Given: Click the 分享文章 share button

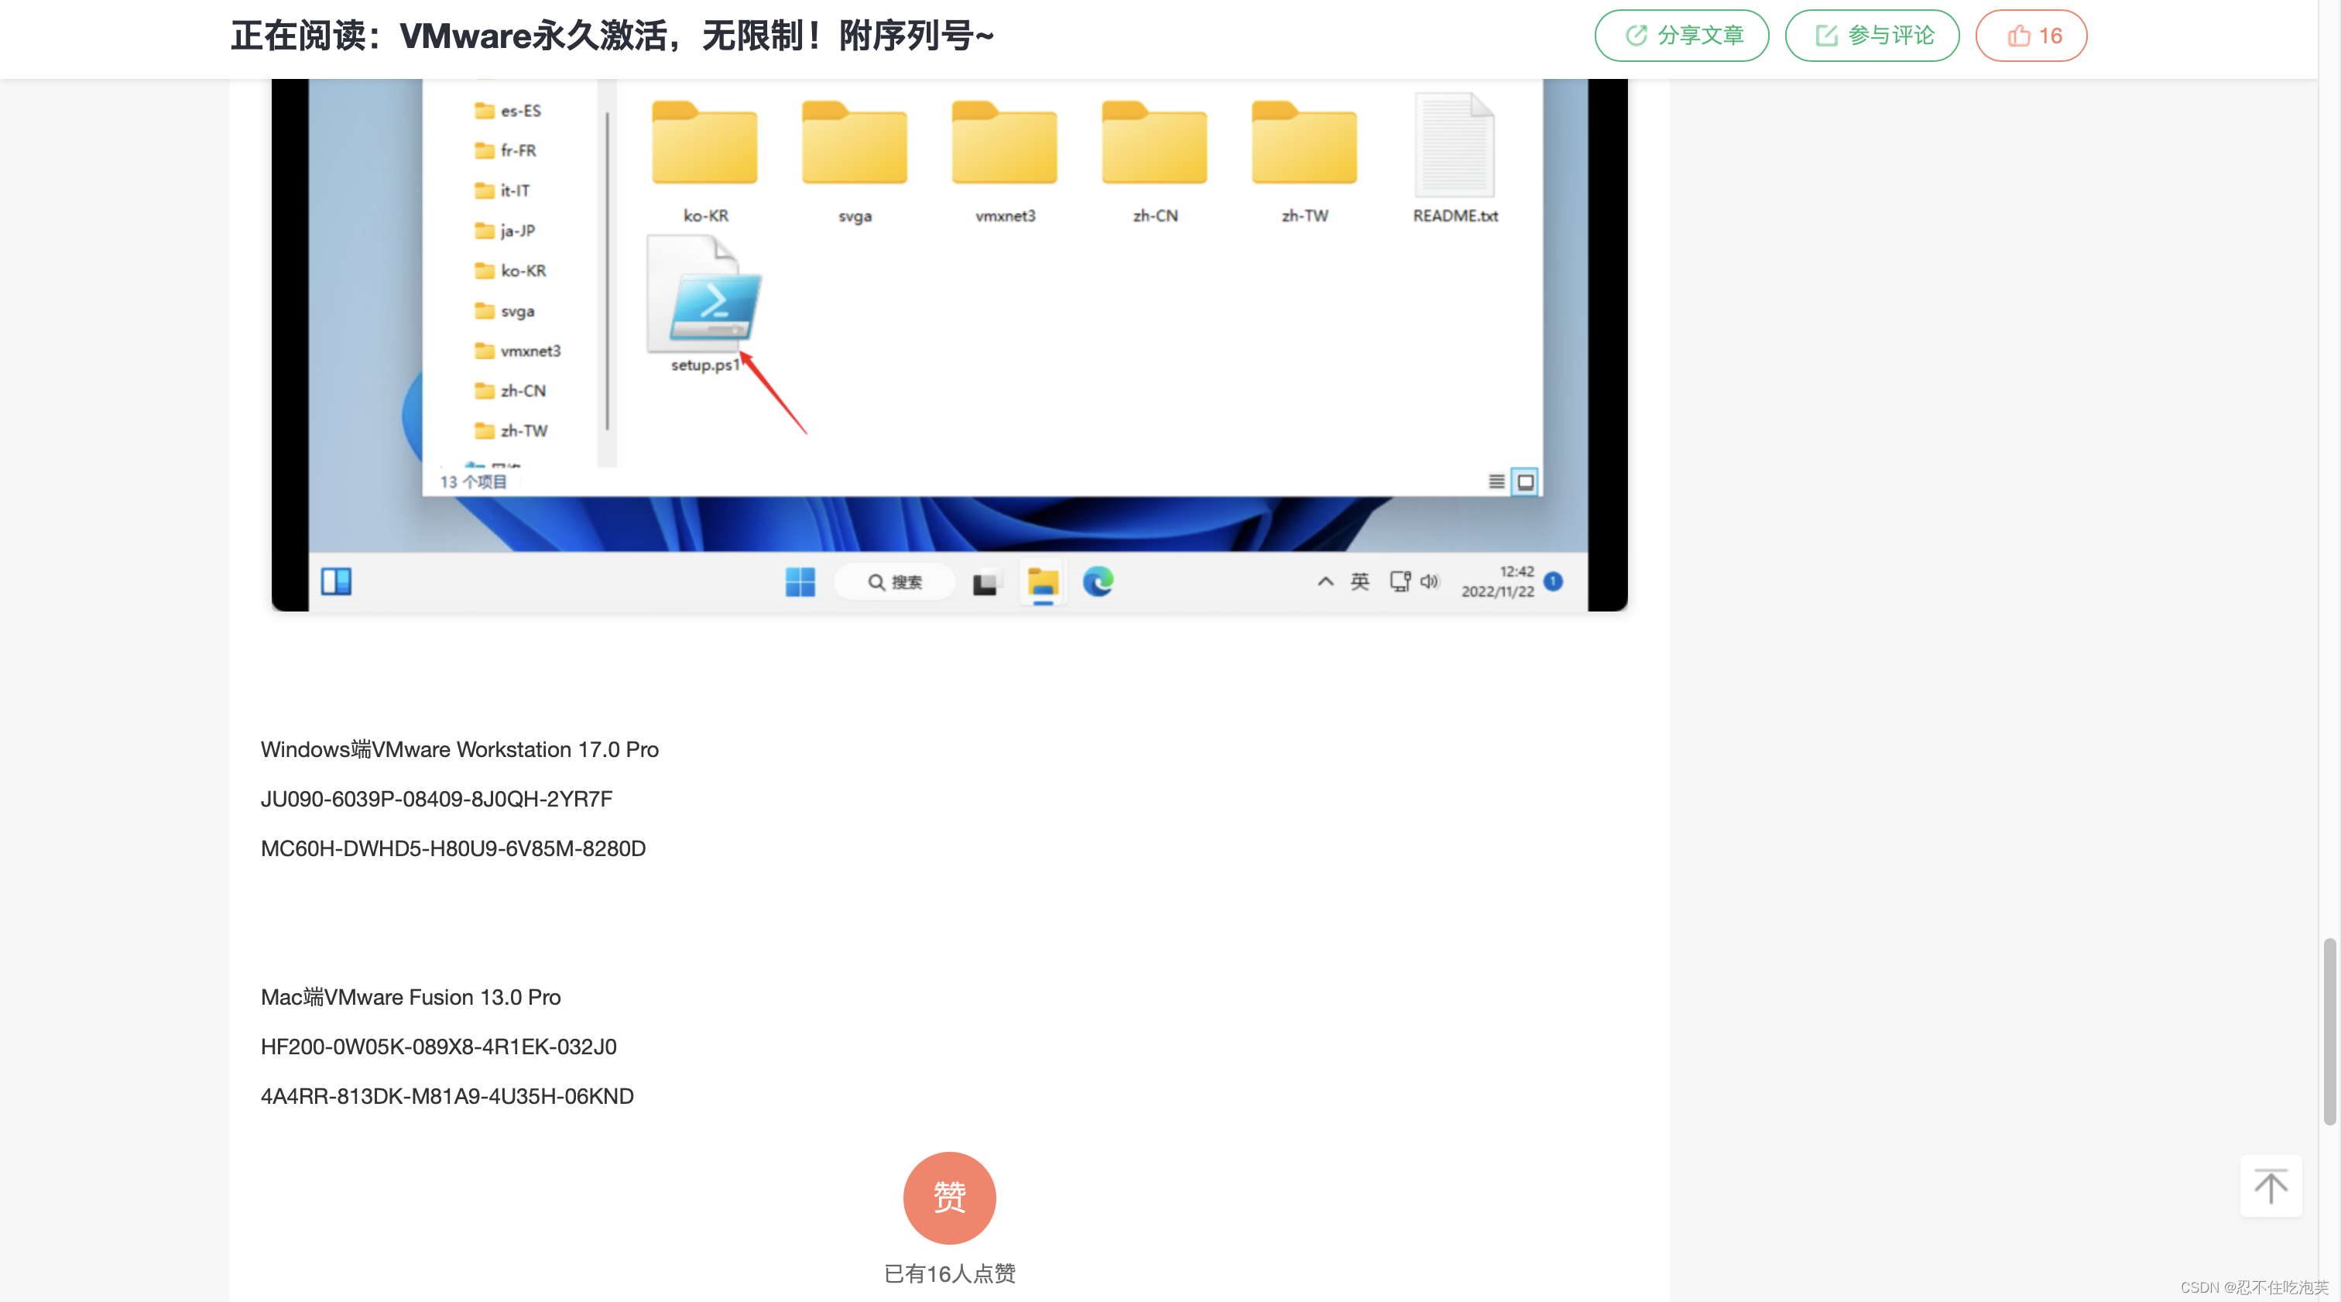Looking at the screenshot, I should 1681,36.
